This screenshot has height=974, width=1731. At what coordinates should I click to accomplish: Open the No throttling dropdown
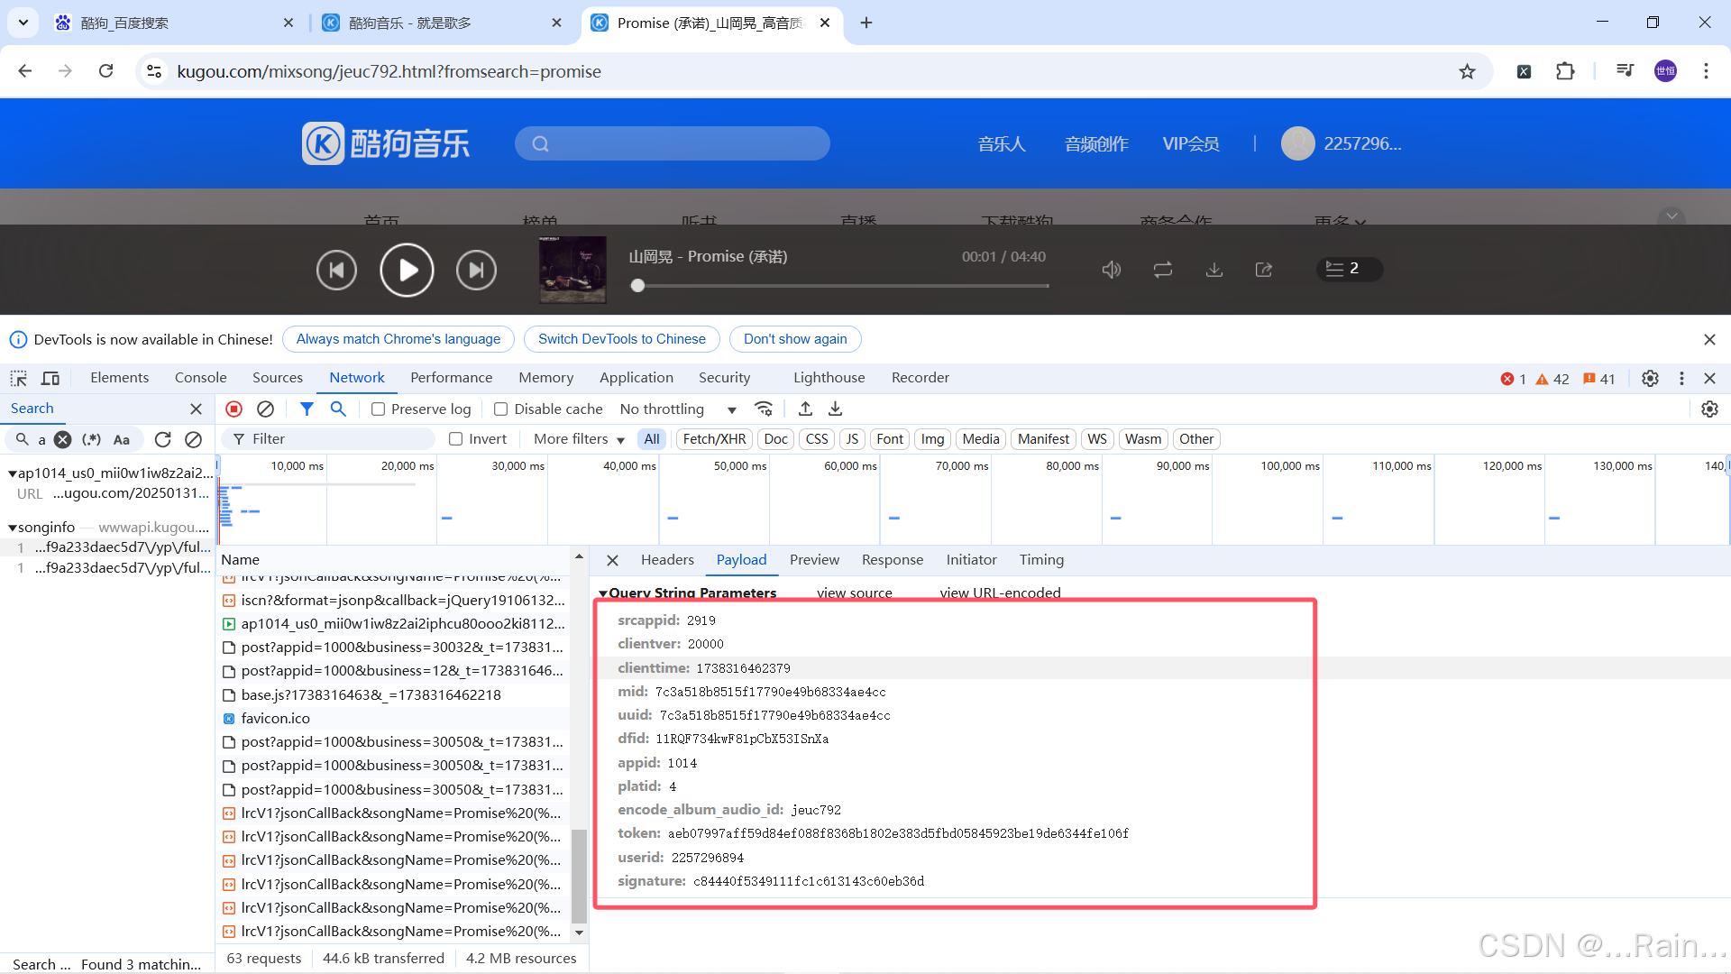[x=678, y=409]
